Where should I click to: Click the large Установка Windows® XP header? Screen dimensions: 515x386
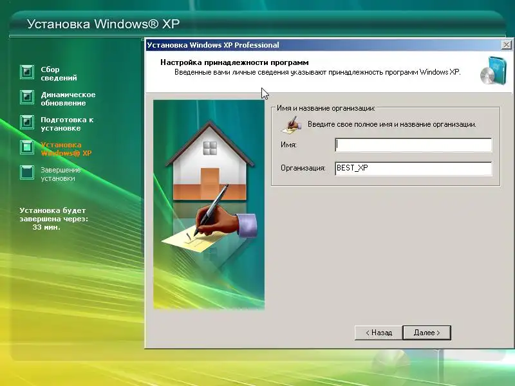pyautogui.click(x=103, y=24)
